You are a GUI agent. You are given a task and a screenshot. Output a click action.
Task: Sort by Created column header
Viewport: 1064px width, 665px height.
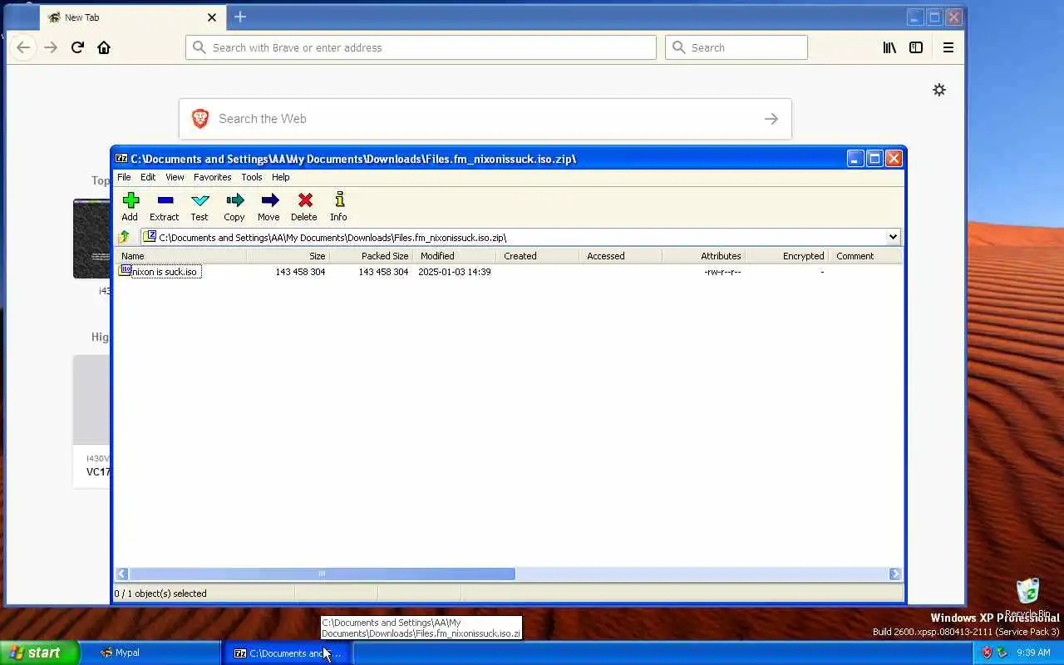(537, 256)
